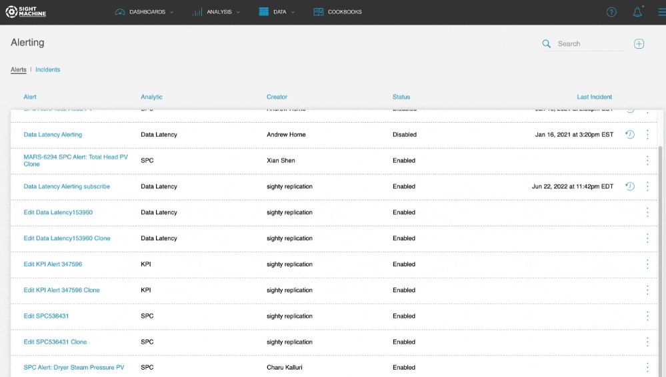Expand the Dashboards dropdown arrow
Viewport: 666px width, 377px height.
tap(171, 12)
